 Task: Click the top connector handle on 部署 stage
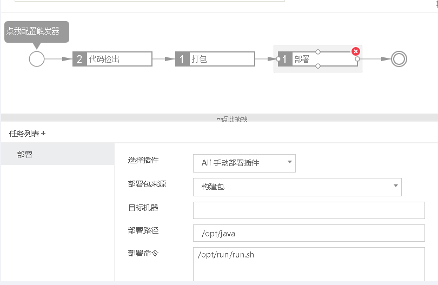click(318, 52)
